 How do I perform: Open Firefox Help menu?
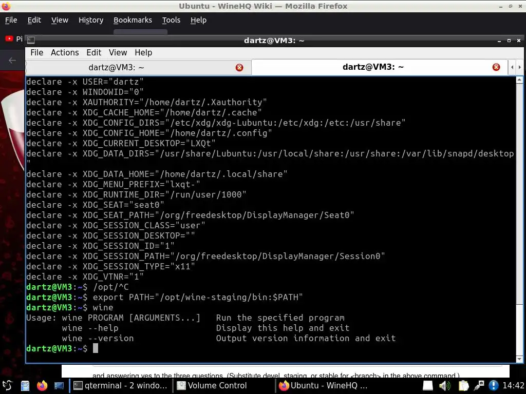[x=198, y=20]
